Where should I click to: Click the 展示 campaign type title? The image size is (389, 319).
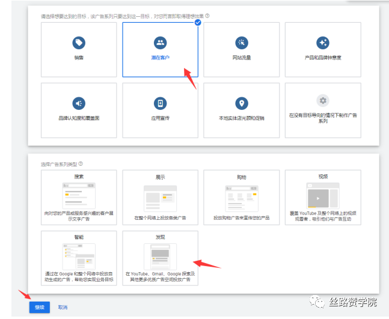point(161,177)
